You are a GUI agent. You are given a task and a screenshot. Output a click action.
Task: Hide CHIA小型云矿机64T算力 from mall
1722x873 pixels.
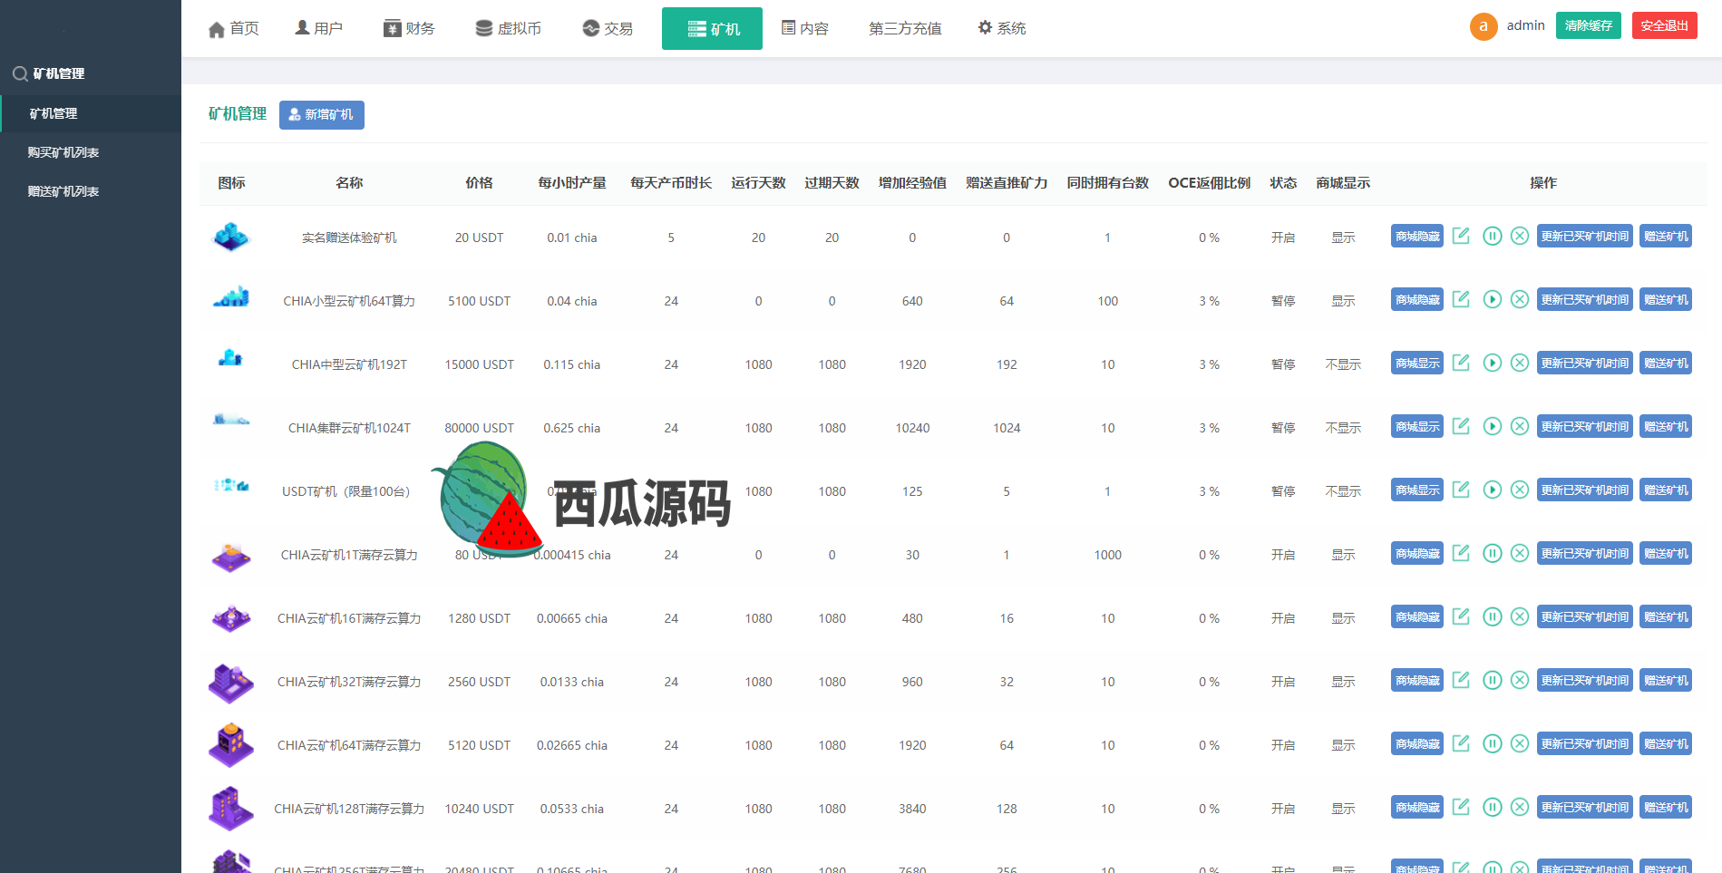[x=1417, y=299]
